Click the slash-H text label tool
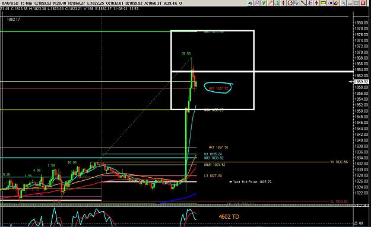371x227 pixels. coord(330,3)
